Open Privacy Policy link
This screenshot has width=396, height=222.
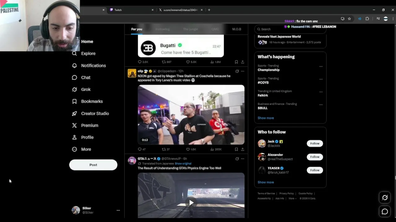click(286, 194)
